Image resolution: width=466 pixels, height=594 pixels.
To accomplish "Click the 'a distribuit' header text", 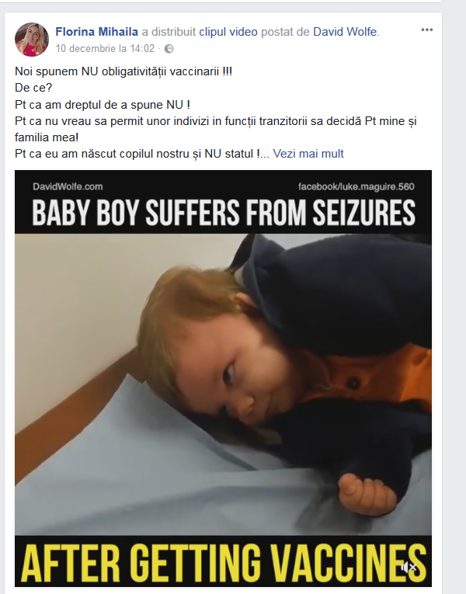I will 169,32.
